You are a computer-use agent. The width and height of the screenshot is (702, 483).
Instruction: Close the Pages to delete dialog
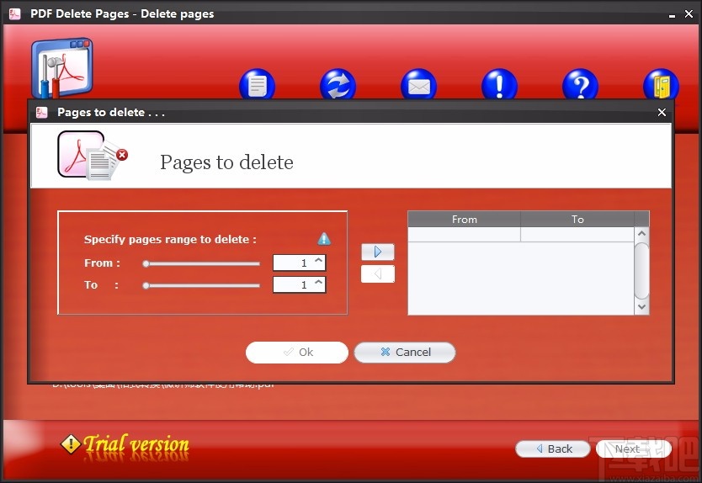662,113
